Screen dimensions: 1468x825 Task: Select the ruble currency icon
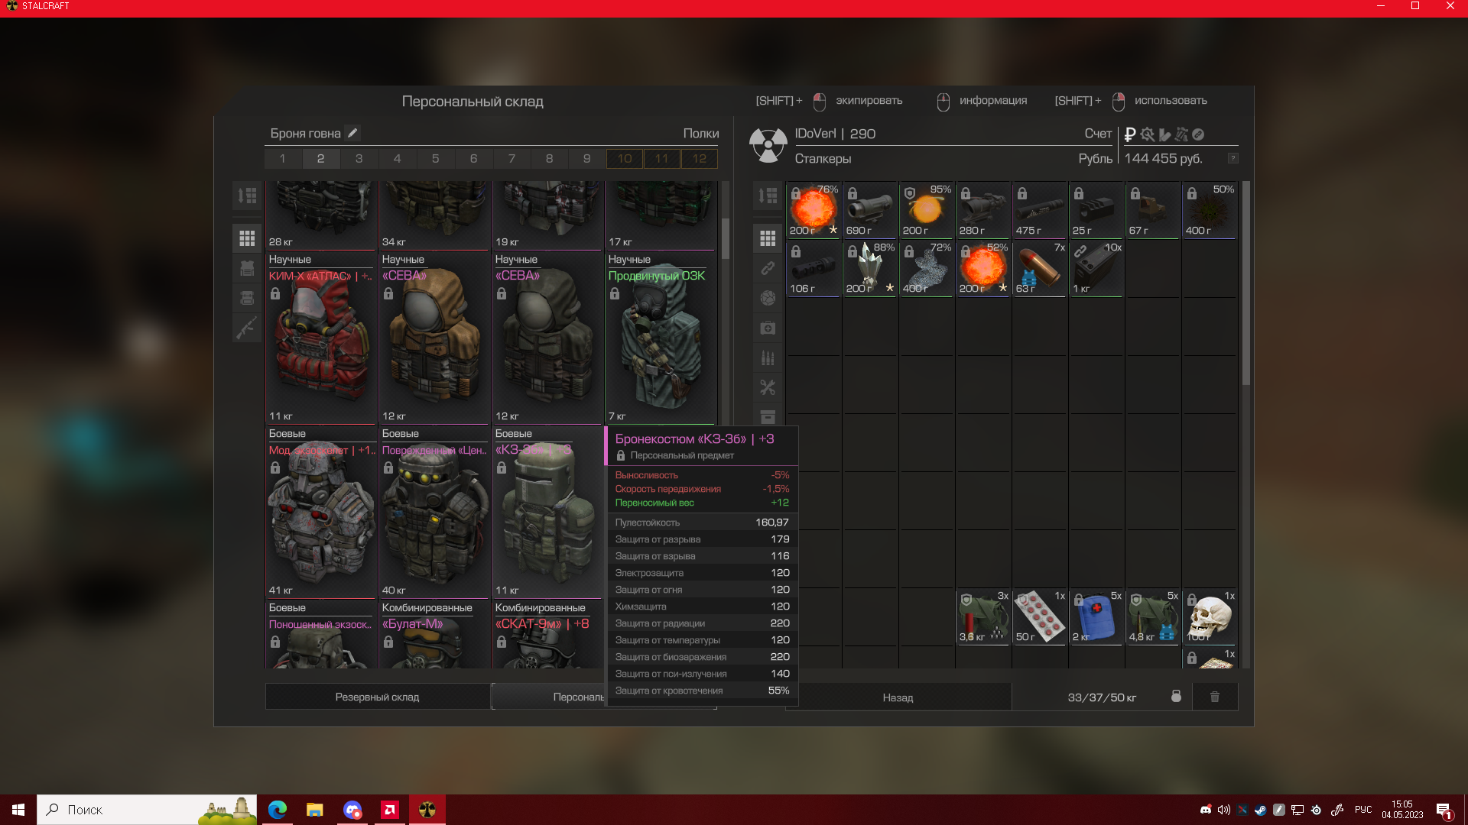(1130, 134)
